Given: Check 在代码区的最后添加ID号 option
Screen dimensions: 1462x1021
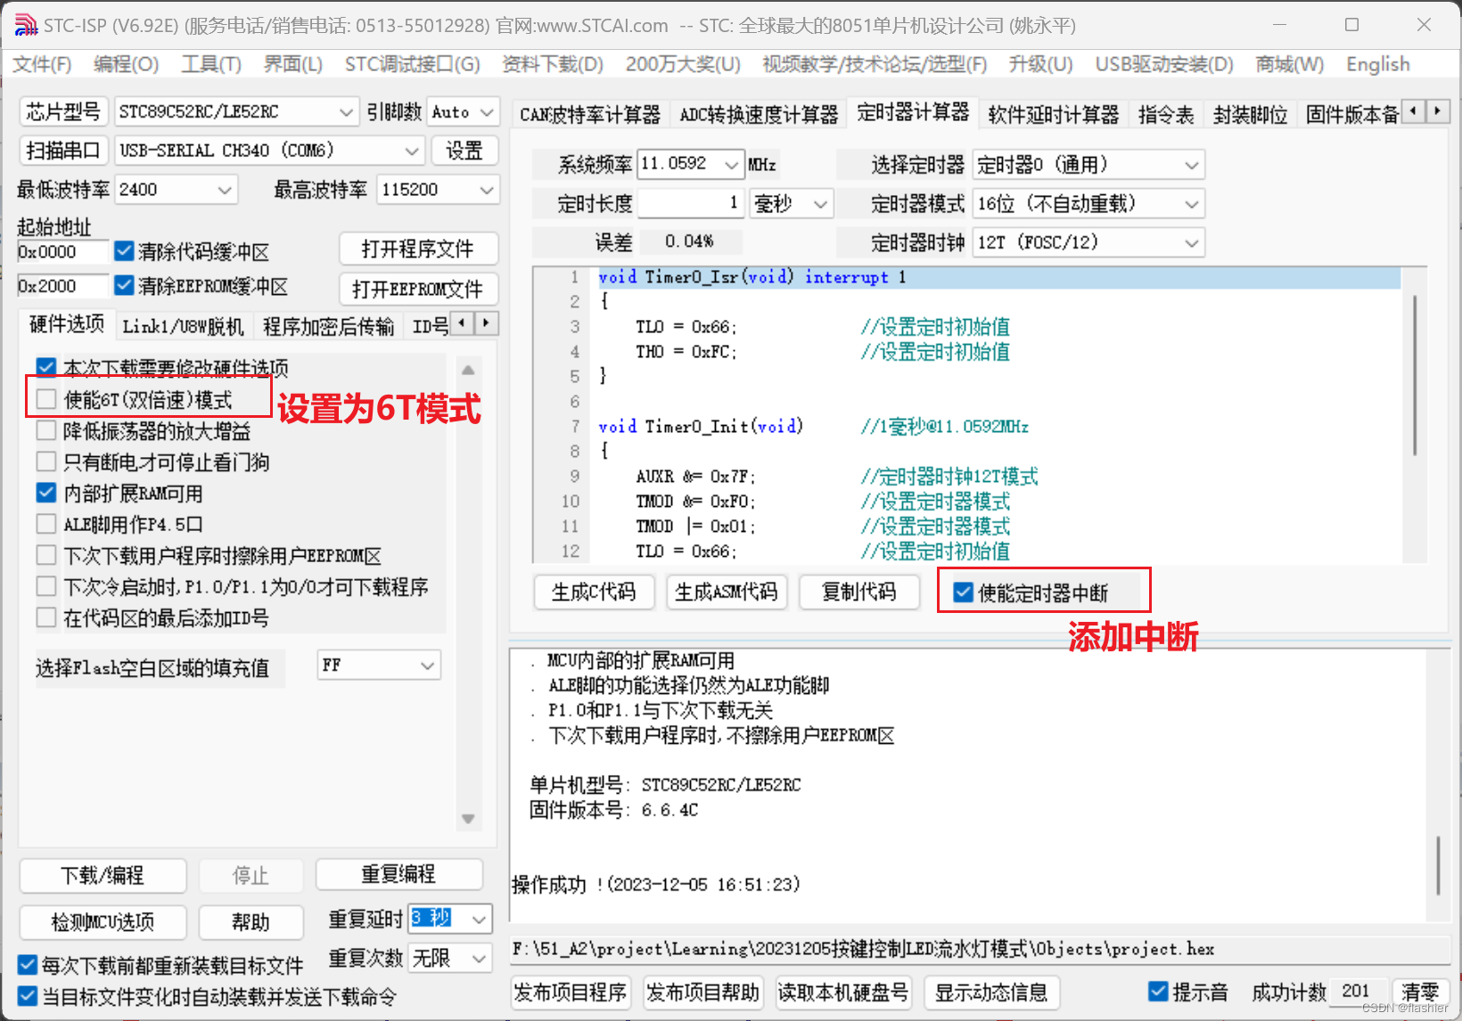Looking at the screenshot, I should point(46,617).
